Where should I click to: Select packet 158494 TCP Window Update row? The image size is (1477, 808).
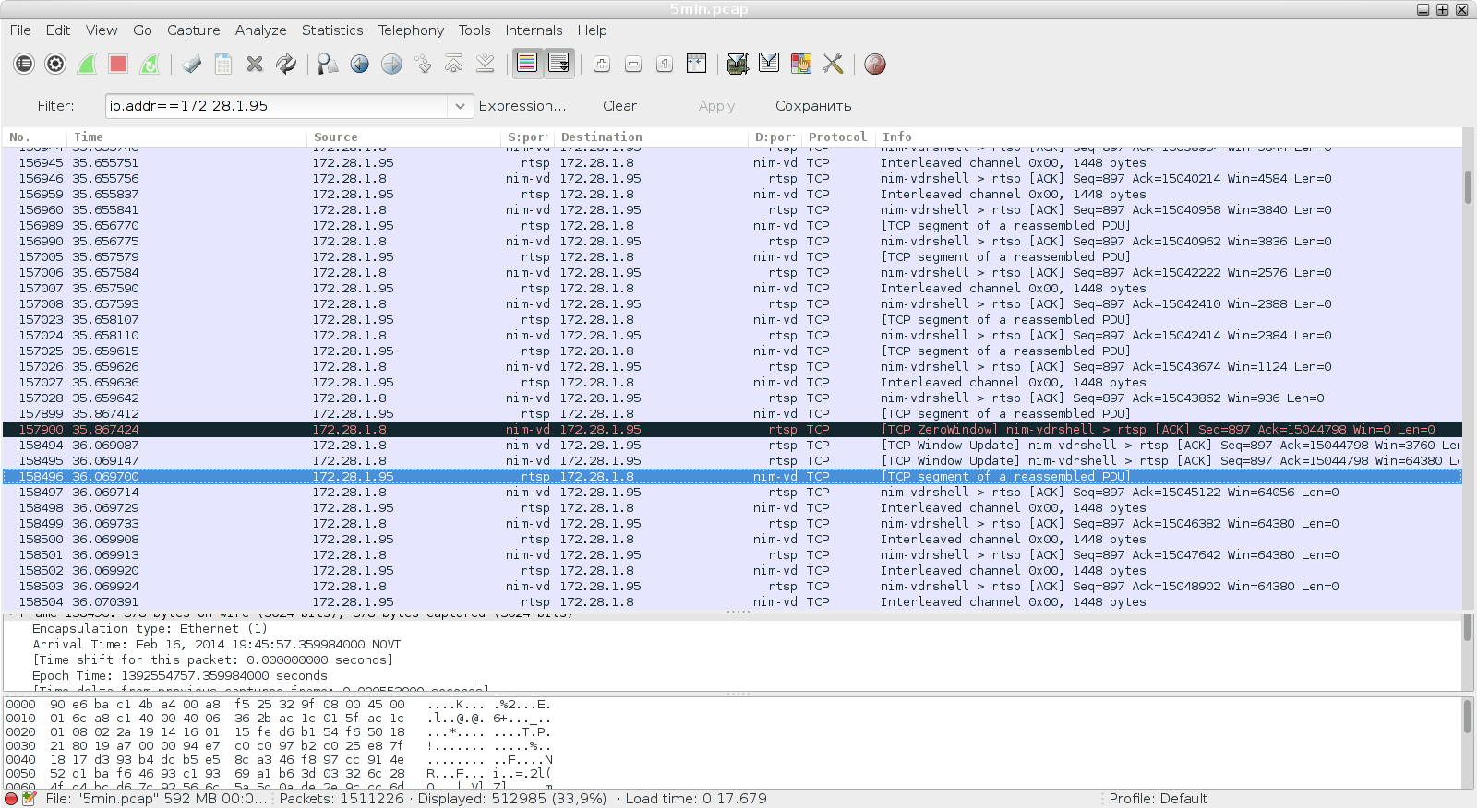pos(732,446)
